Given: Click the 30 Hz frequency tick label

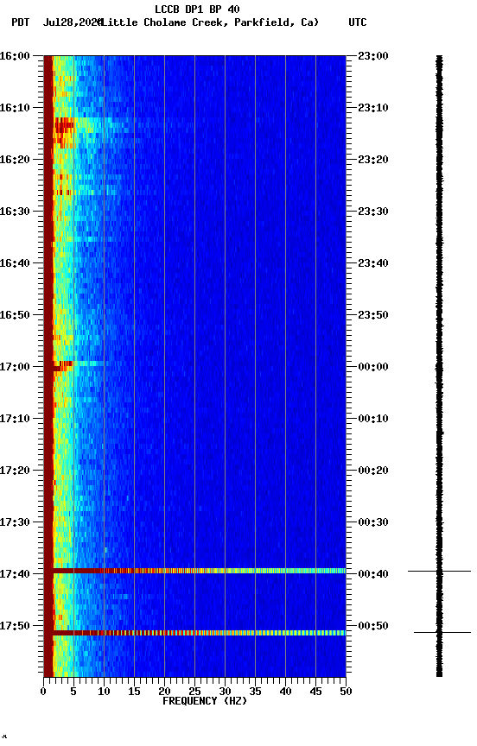Looking at the screenshot, I should pyautogui.click(x=226, y=692).
